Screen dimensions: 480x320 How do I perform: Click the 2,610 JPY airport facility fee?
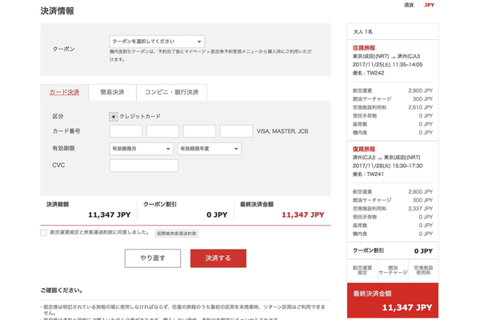pyautogui.click(x=420, y=107)
